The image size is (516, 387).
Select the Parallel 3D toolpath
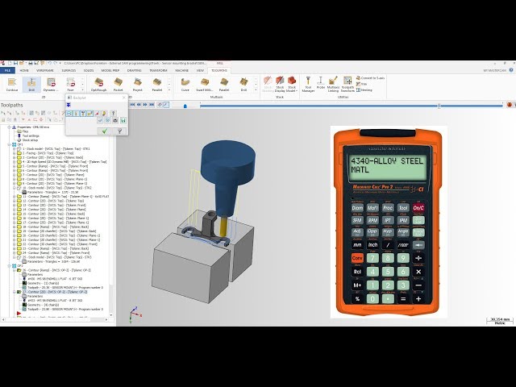[x=157, y=84]
